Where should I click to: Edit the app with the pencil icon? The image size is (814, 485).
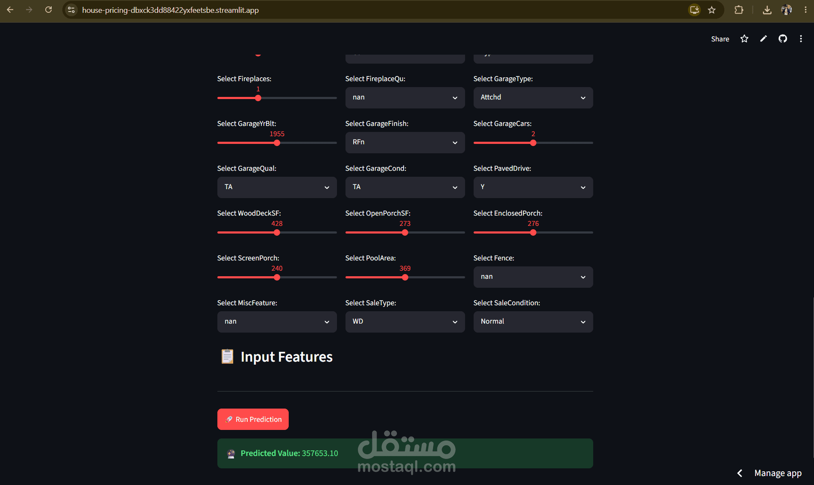pyautogui.click(x=764, y=39)
